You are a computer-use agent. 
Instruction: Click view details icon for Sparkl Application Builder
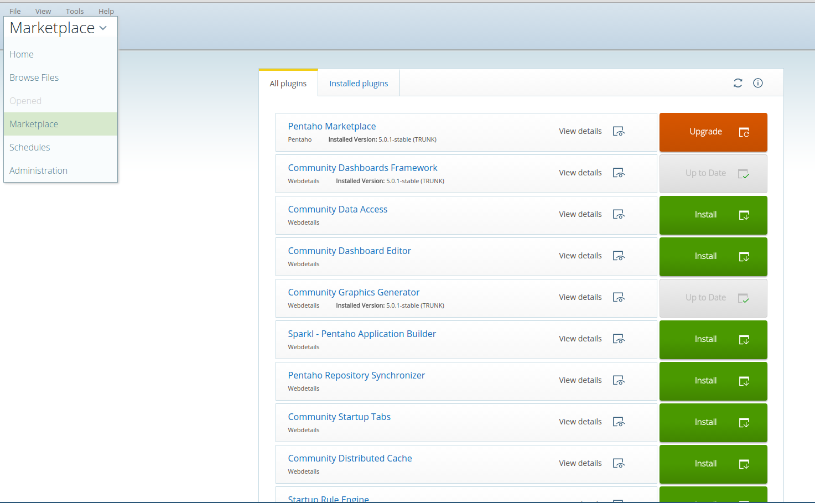coord(619,339)
